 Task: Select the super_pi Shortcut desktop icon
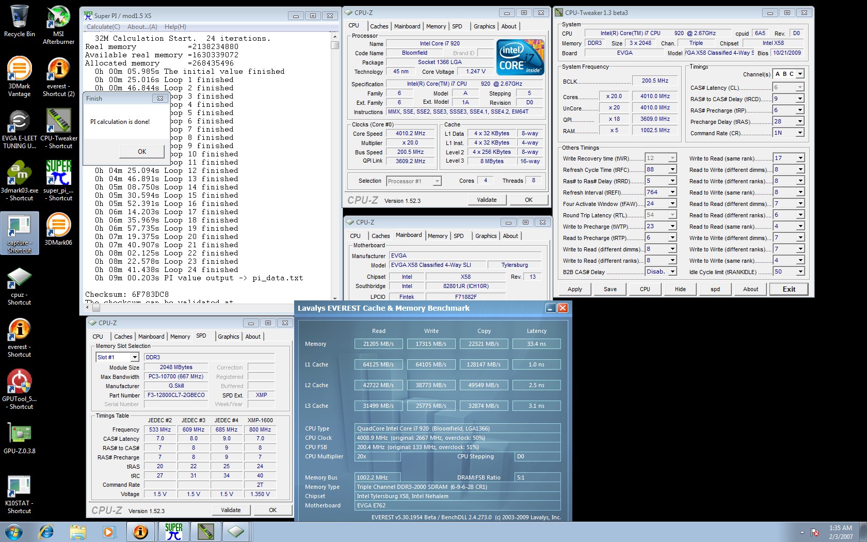(58, 181)
